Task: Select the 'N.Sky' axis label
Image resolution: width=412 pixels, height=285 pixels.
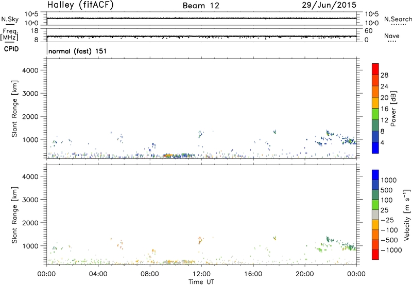Action: pyautogui.click(x=10, y=19)
